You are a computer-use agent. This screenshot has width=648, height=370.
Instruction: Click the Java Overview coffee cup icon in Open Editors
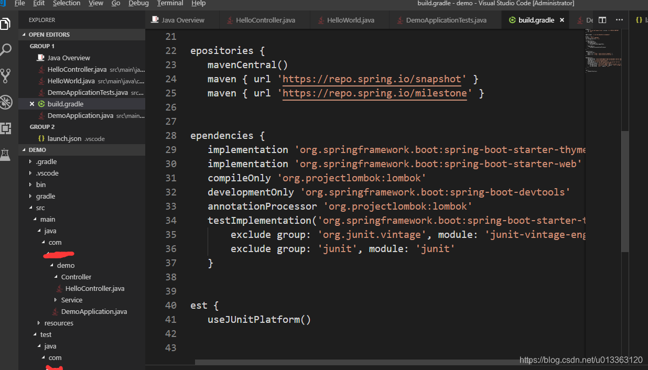(x=41, y=58)
